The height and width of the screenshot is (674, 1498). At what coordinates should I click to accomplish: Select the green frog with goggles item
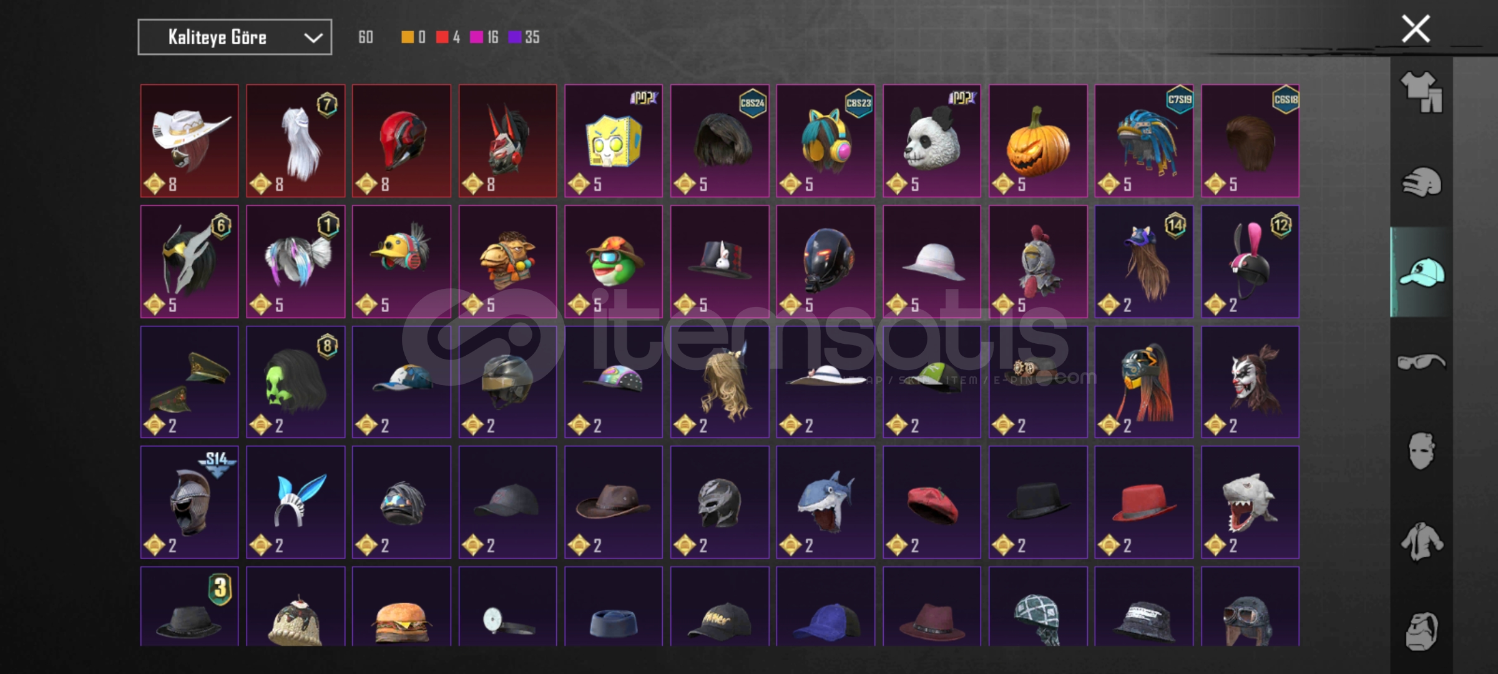click(614, 261)
